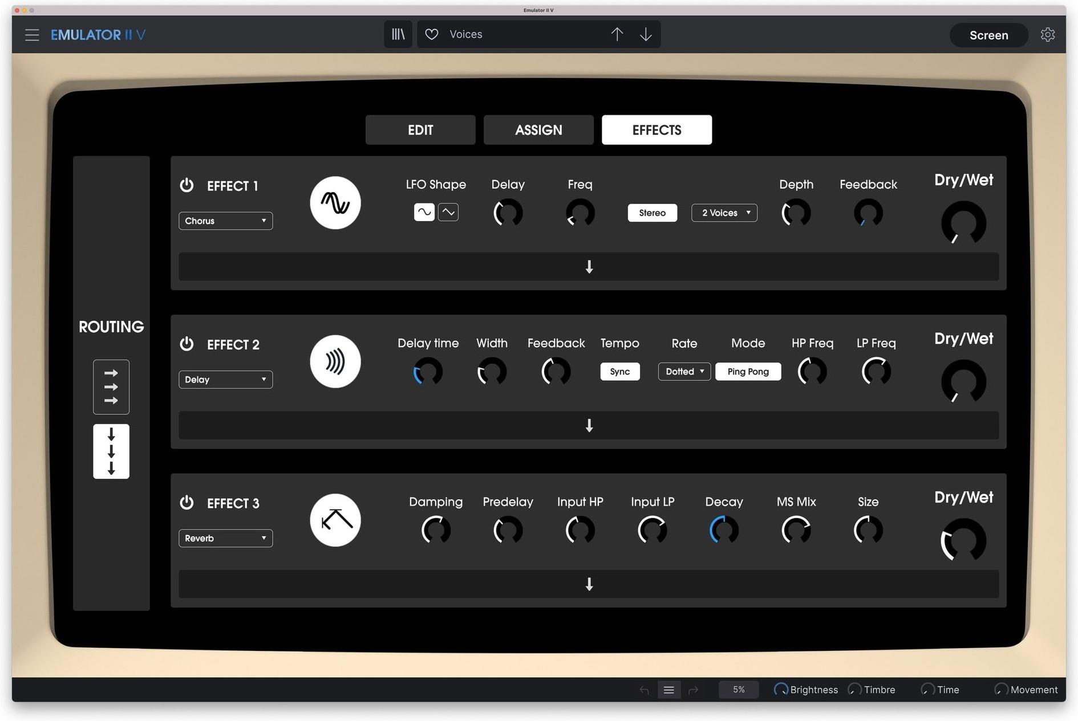Mark the Voices preset as favorite
The image size is (1078, 721).
pyautogui.click(x=431, y=34)
